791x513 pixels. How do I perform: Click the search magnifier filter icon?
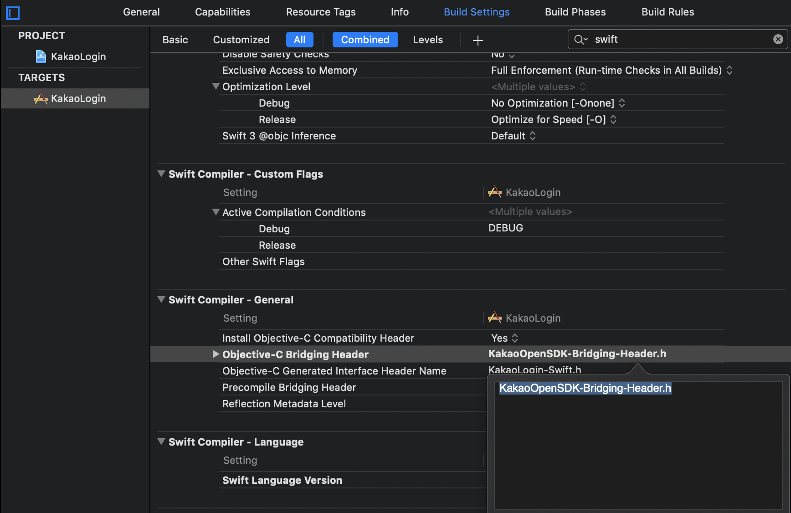click(580, 40)
